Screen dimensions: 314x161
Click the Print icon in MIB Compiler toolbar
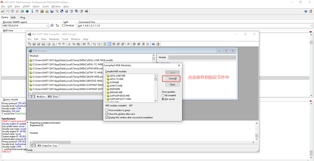(49, 44)
